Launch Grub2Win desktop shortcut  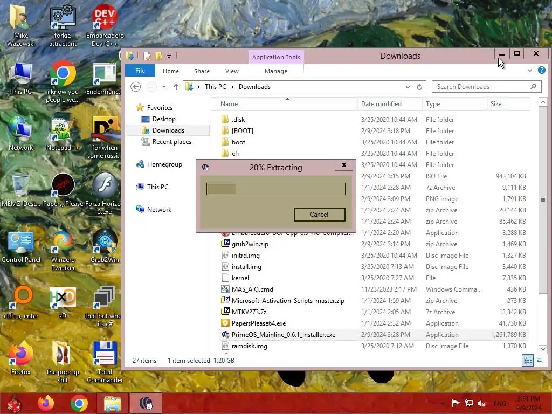tap(105, 246)
